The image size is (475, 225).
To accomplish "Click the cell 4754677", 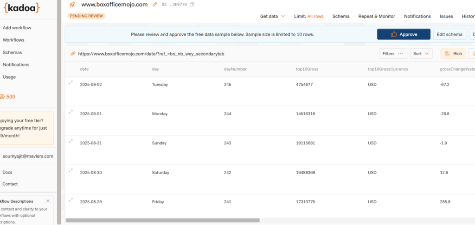I will tap(304, 85).
